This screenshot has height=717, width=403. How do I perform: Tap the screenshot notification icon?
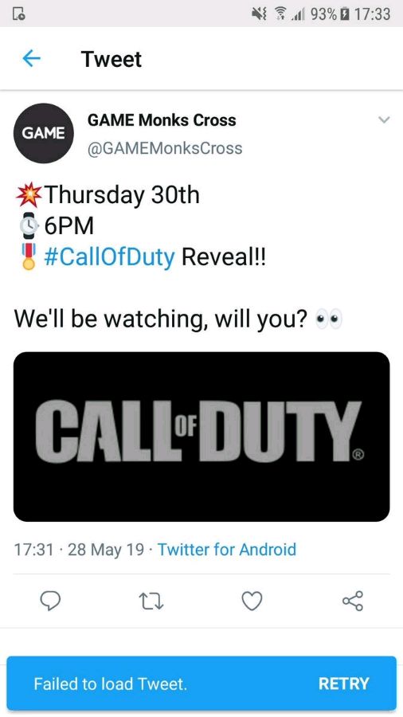point(18,14)
